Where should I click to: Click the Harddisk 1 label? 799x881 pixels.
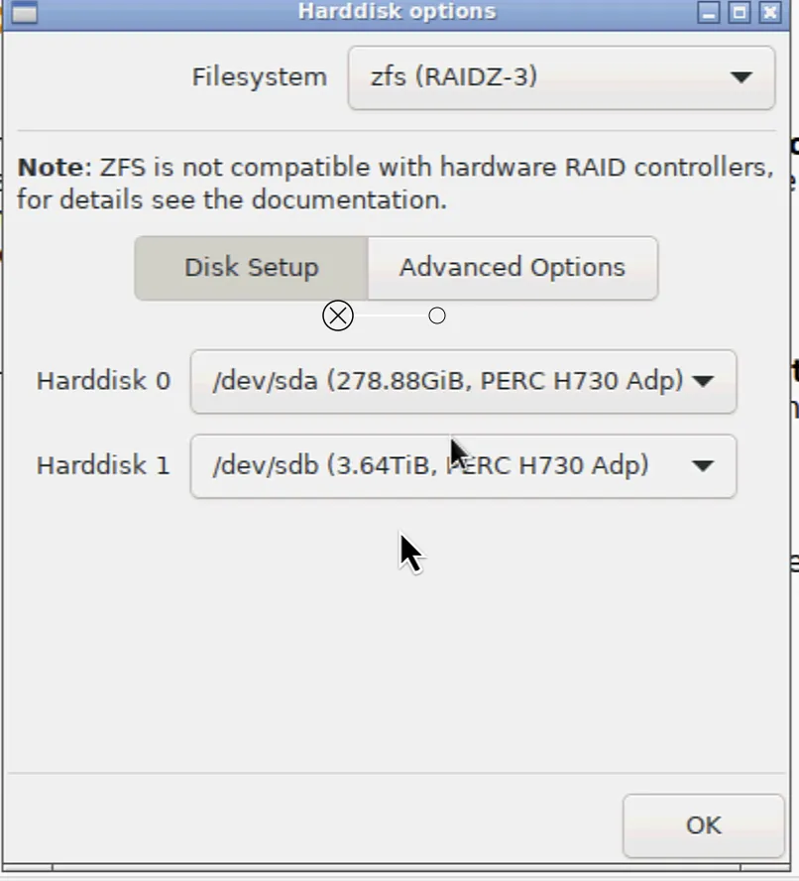[x=103, y=465]
